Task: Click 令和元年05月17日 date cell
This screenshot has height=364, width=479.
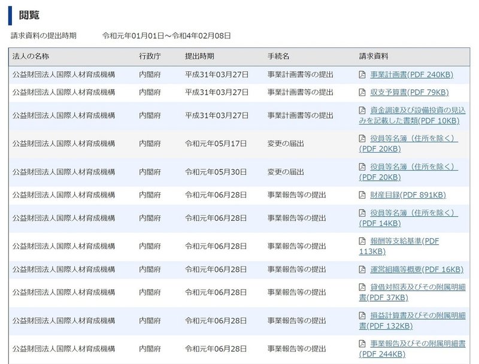Action: (x=216, y=144)
